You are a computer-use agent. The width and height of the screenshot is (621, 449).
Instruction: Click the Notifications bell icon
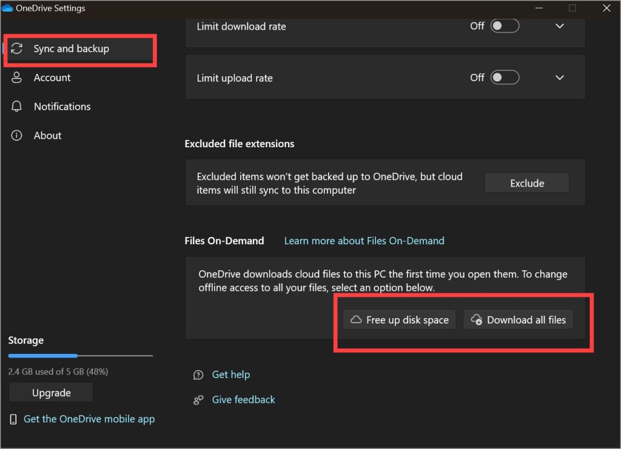point(17,107)
